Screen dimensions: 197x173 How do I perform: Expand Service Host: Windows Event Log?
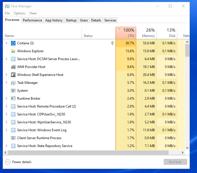(6, 130)
